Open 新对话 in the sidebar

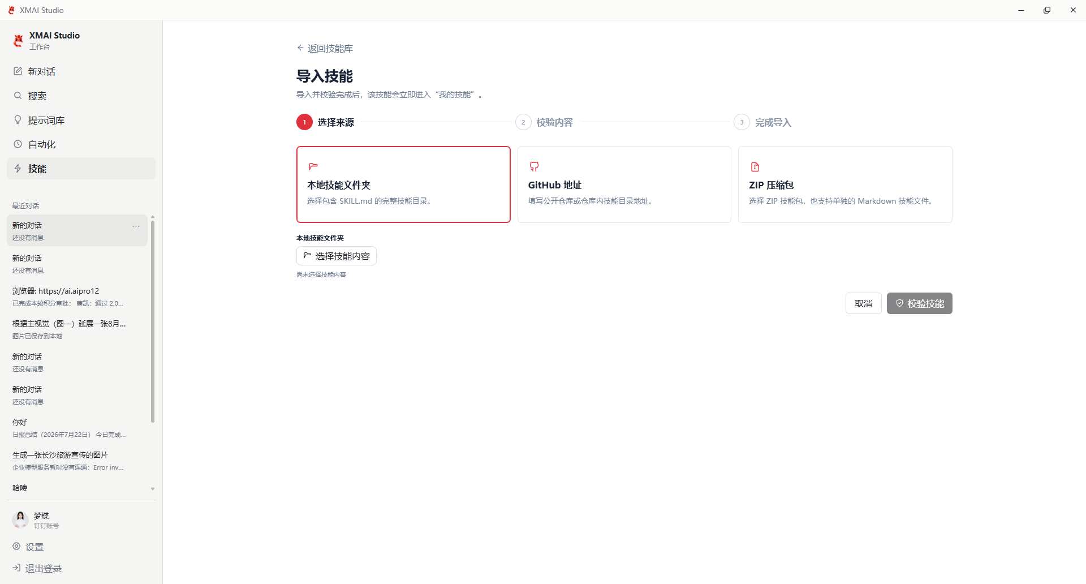[x=81, y=71]
